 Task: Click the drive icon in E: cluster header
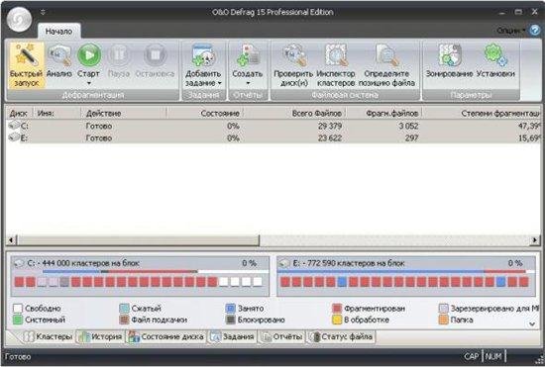(284, 263)
